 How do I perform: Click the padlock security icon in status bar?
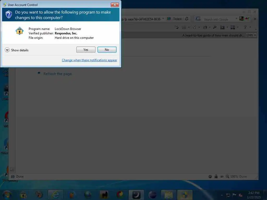pyautogui.click(x=216, y=176)
